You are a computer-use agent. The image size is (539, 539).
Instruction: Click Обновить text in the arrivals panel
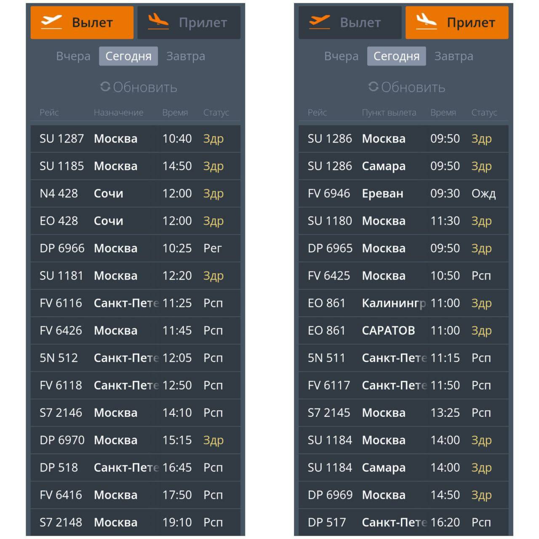[413, 87]
